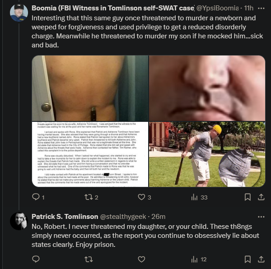Viewport: 271px width, 269px height.
Task: View analytics showing 12 views
Action: coord(194,259)
